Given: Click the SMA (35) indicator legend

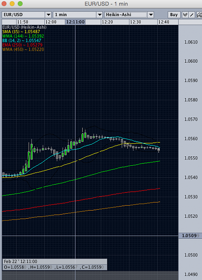Looking at the screenshot, I should pyautogui.click(x=21, y=32).
